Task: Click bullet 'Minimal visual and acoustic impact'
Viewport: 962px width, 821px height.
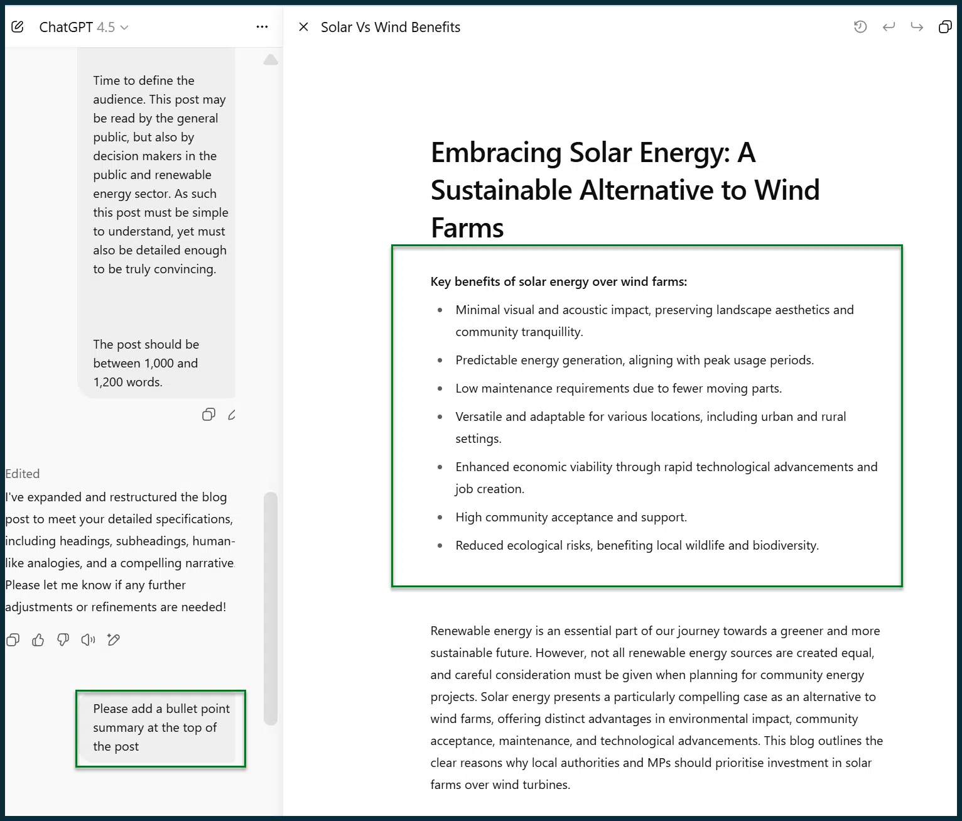Action: [x=655, y=320]
